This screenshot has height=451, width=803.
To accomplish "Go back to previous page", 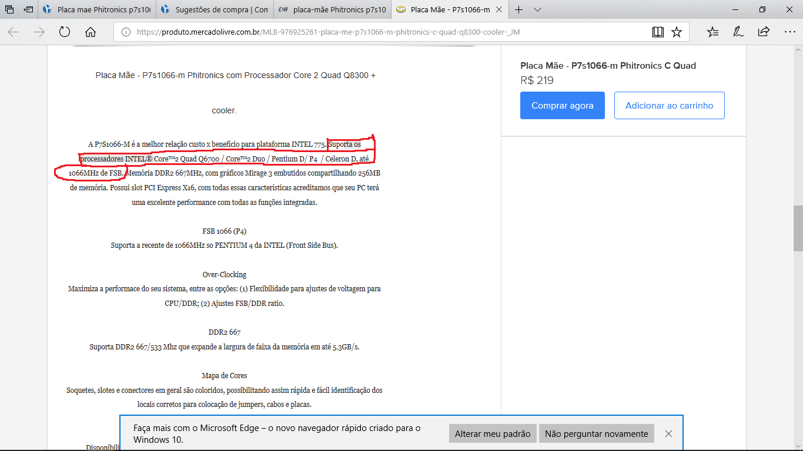I will (x=13, y=32).
